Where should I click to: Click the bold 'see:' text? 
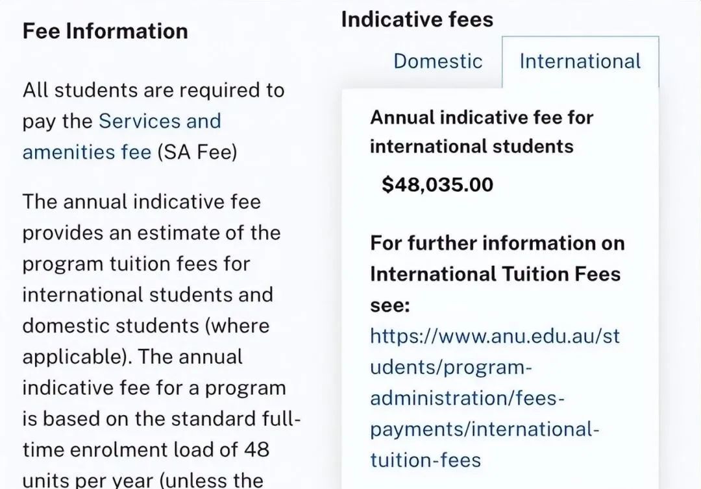[390, 305]
